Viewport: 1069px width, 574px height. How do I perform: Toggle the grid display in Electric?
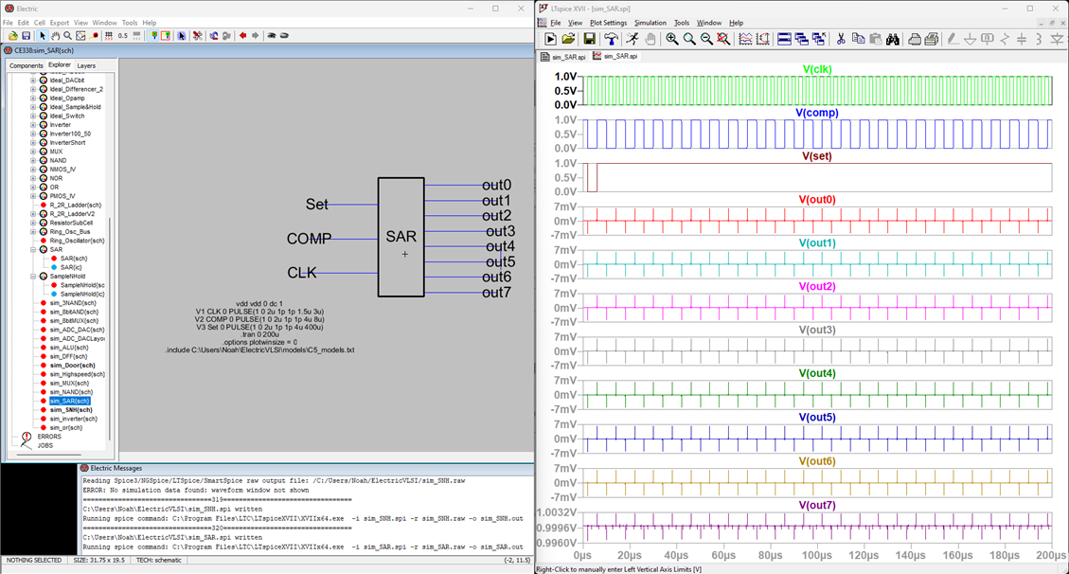(108, 36)
